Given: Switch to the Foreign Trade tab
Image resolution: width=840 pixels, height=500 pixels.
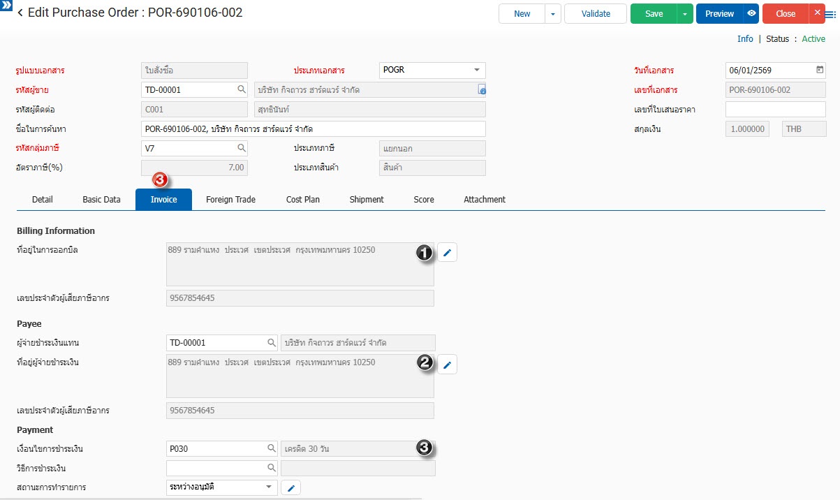Looking at the screenshot, I should pyautogui.click(x=230, y=200).
